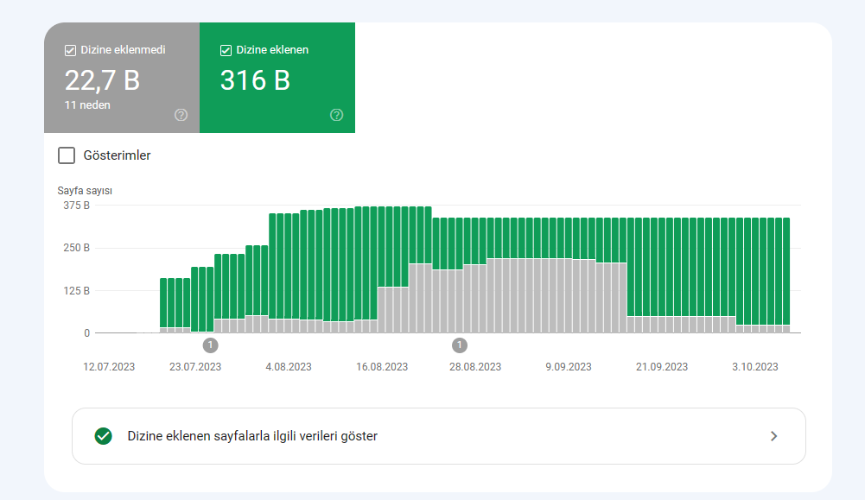Click gray bar segment above 9.09.2023
This screenshot has width=865, height=500.
569,295
